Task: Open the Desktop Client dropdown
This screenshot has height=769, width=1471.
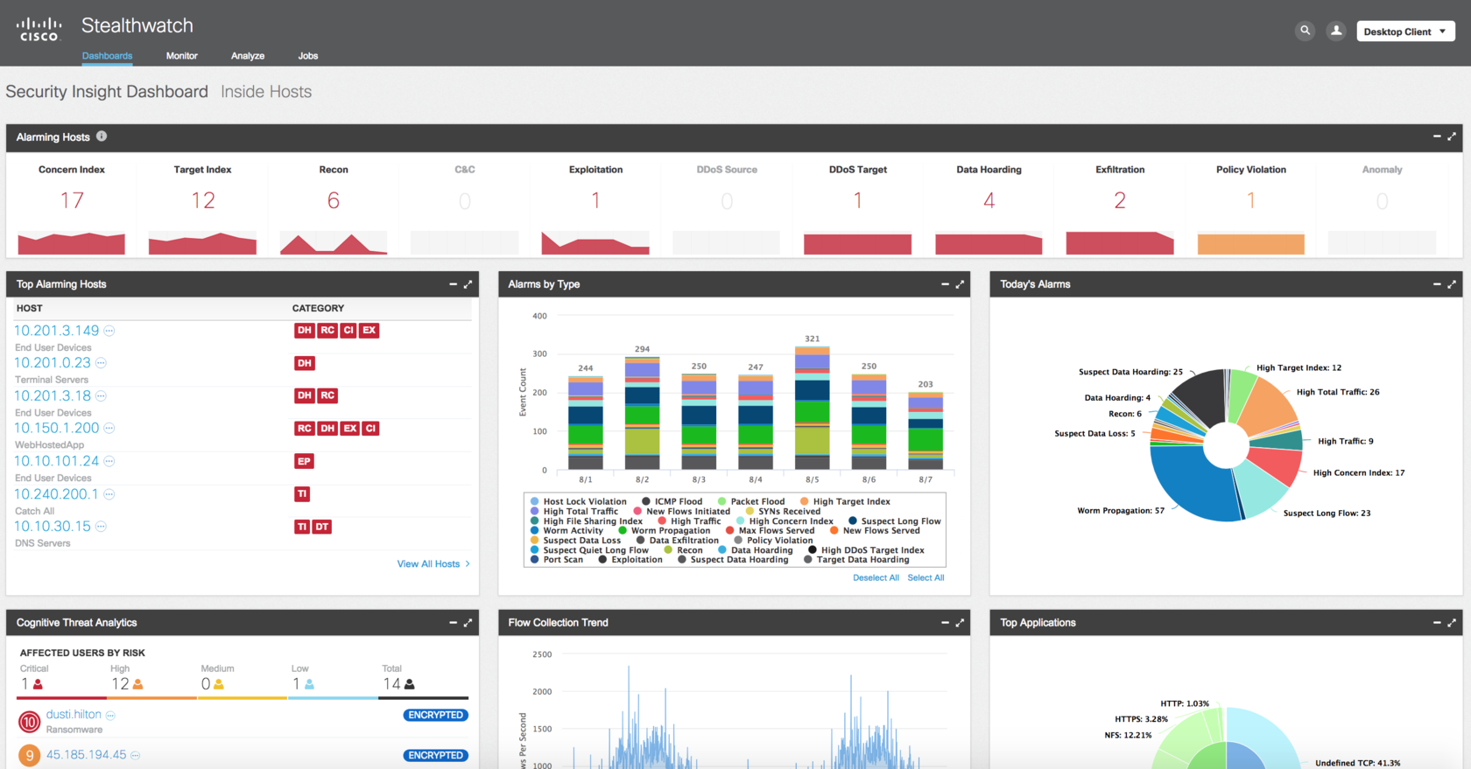Action: (x=1405, y=31)
